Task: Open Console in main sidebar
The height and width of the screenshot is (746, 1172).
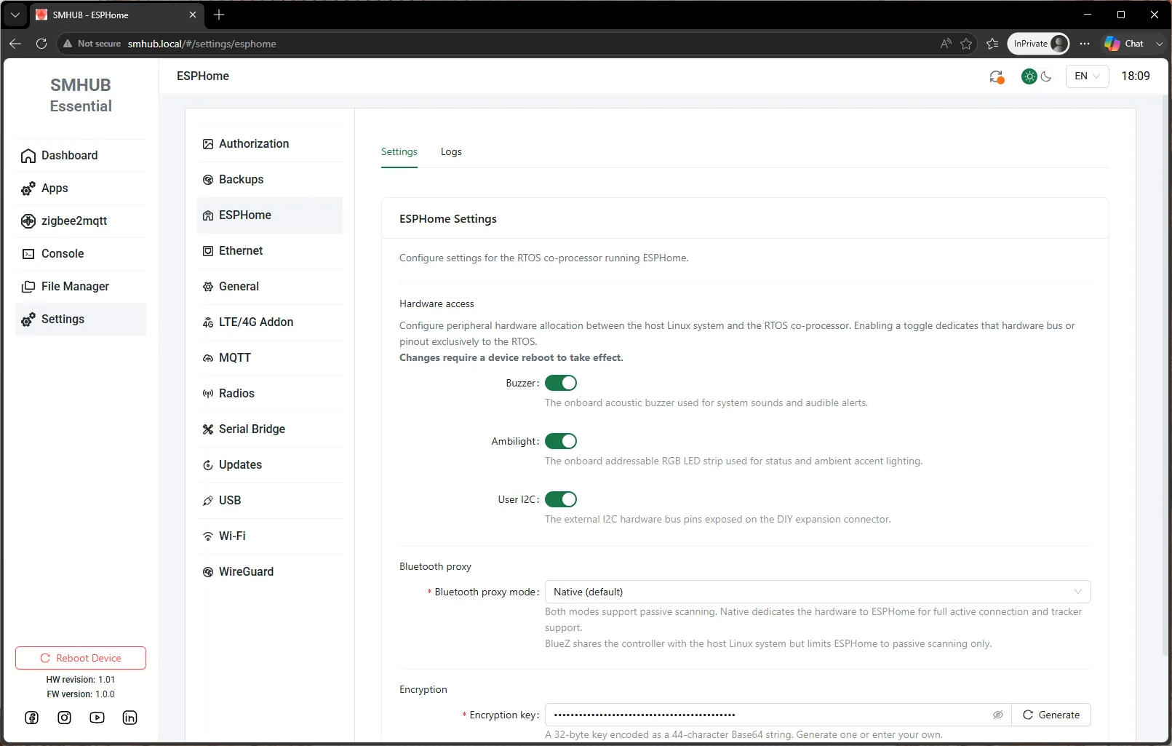Action: click(x=81, y=254)
